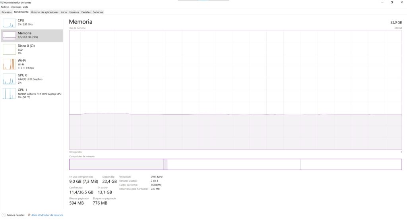The height and width of the screenshot is (220, 407).
Task: Switch to the Rendimiento tab
Action: pyautogui.click(x=21, y=12)
